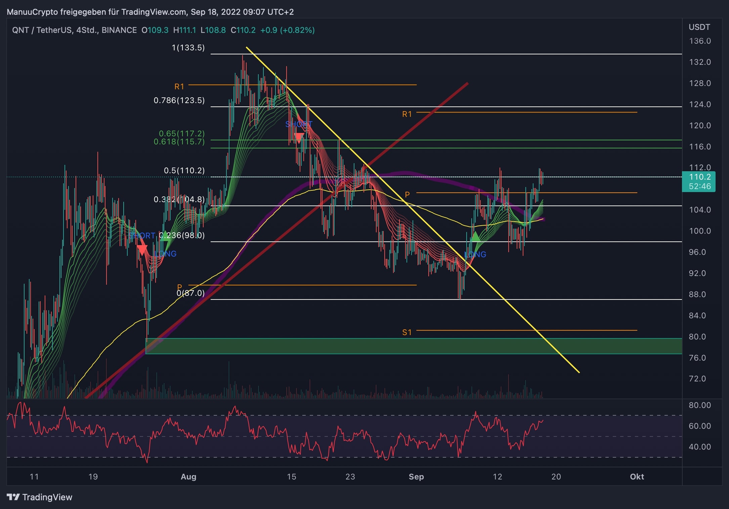729x509 pixels.
Task: Click the upper-left R1 pivot label
Action: coord(179,87)
